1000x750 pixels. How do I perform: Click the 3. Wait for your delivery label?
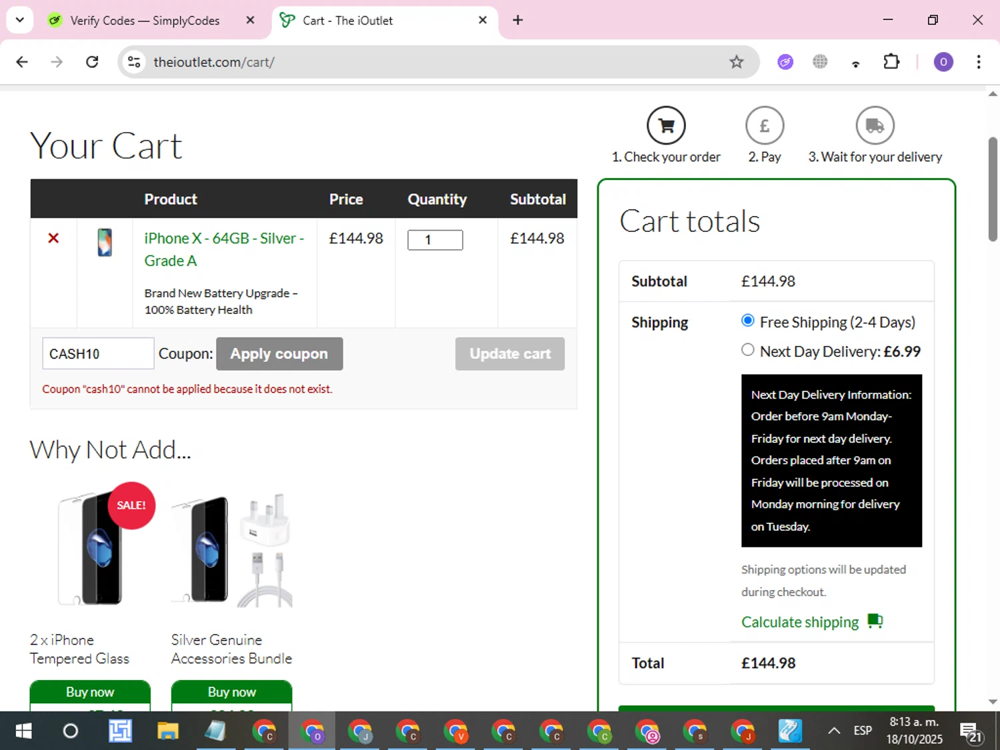click(x=875, y=157)
